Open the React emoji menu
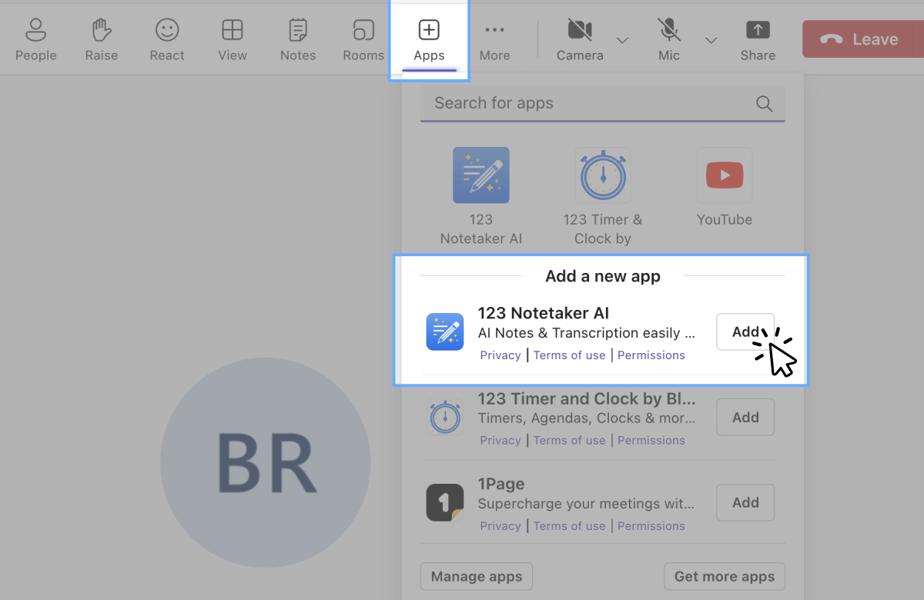 [x=167, y=40]
